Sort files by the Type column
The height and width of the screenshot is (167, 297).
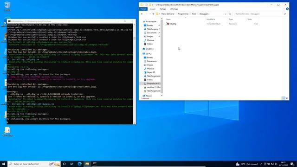[x=237, y=19]
